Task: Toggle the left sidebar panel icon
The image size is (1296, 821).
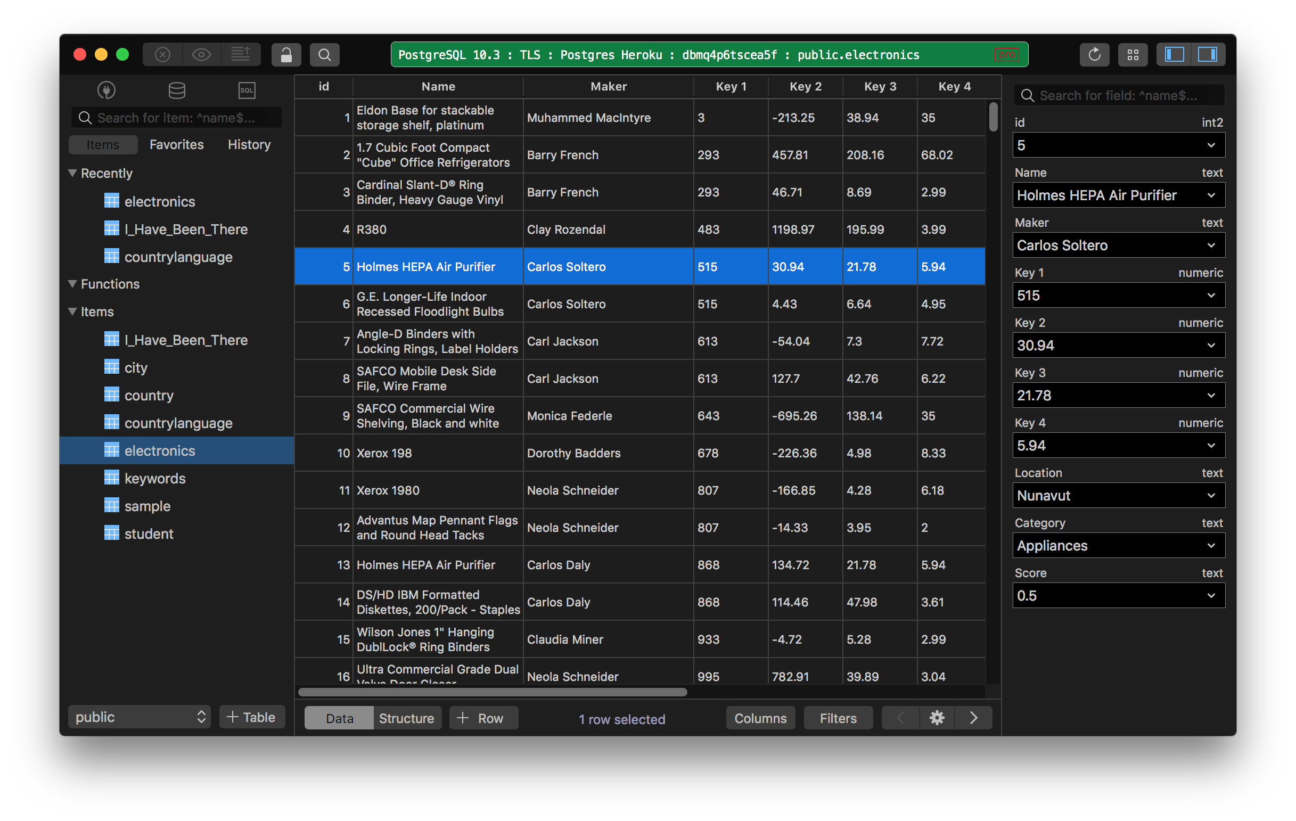Action: pos(1175,54)
